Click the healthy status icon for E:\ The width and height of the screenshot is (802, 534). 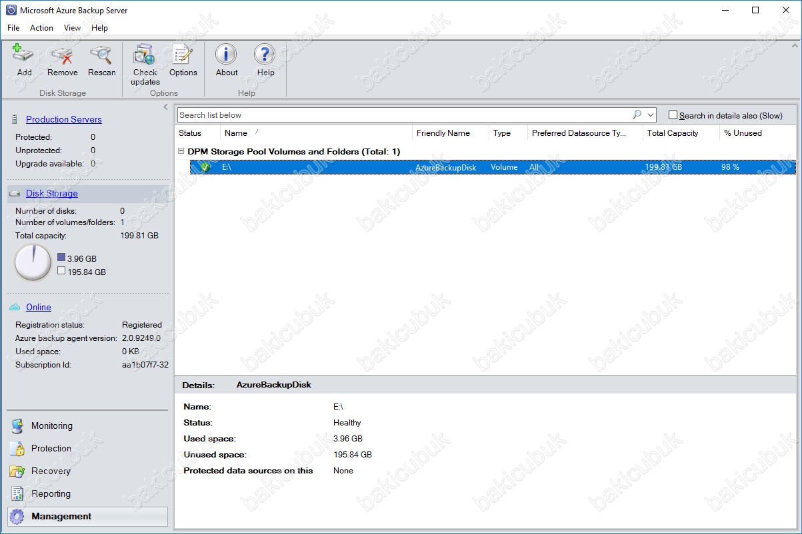pos(205,167)
